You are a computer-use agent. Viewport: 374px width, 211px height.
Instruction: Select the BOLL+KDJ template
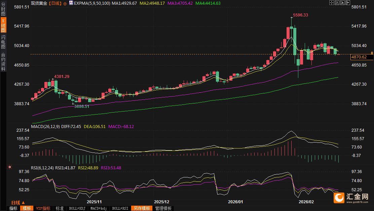[x=77, y=208]
